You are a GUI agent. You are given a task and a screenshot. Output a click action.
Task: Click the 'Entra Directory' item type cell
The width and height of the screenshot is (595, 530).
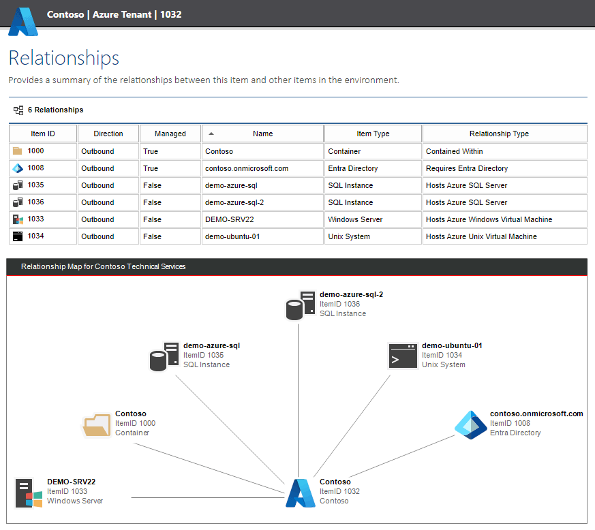(x=373, y=168)
